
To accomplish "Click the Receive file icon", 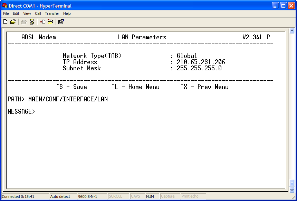I will pyautogui.click(x=50, y=21).
